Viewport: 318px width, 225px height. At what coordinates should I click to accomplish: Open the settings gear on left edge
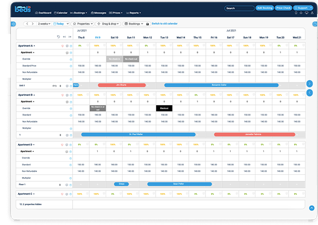[13, 24]
